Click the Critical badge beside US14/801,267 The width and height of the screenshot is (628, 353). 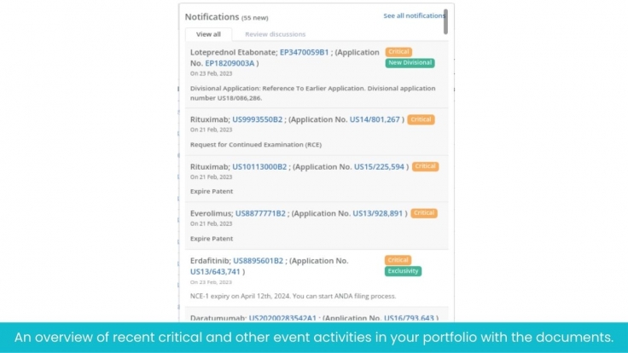tap(421, 119)
